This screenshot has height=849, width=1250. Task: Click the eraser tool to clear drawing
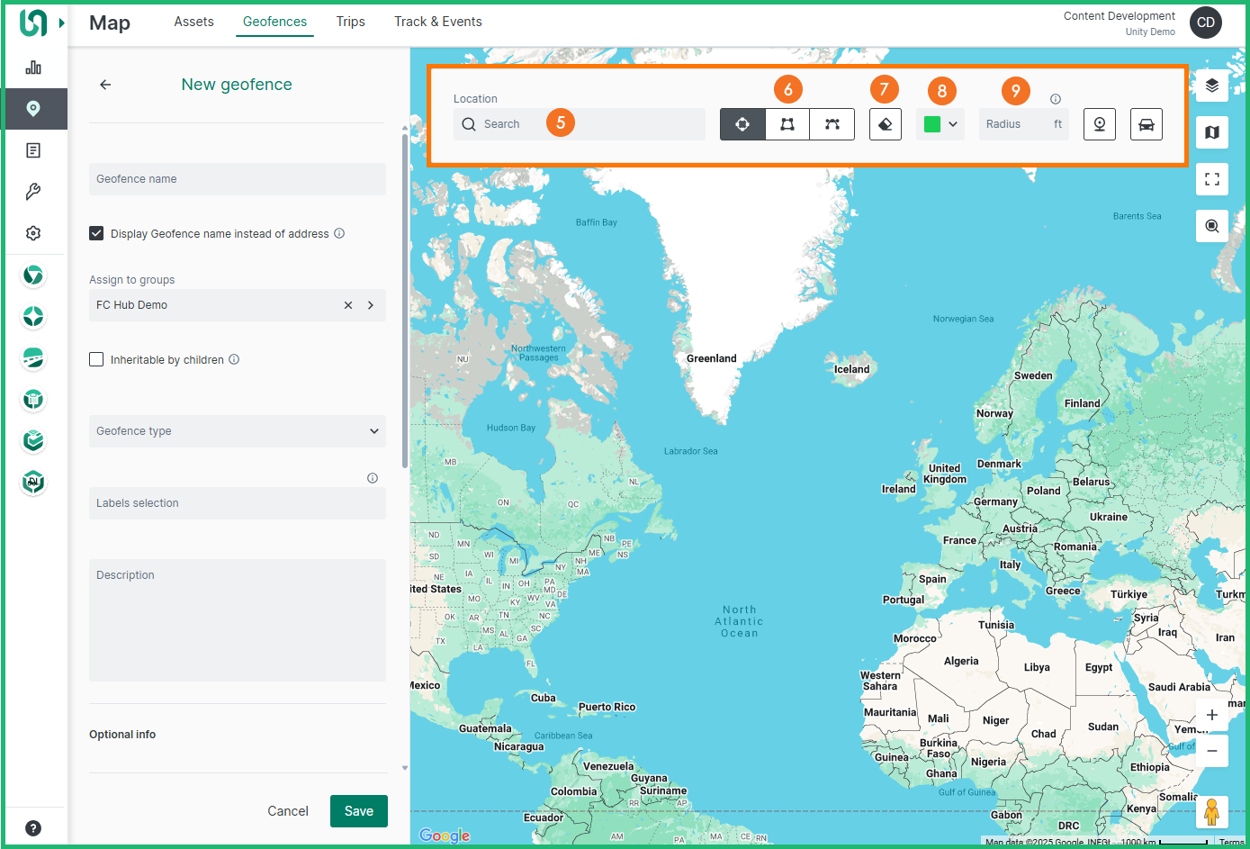point(885,124)
